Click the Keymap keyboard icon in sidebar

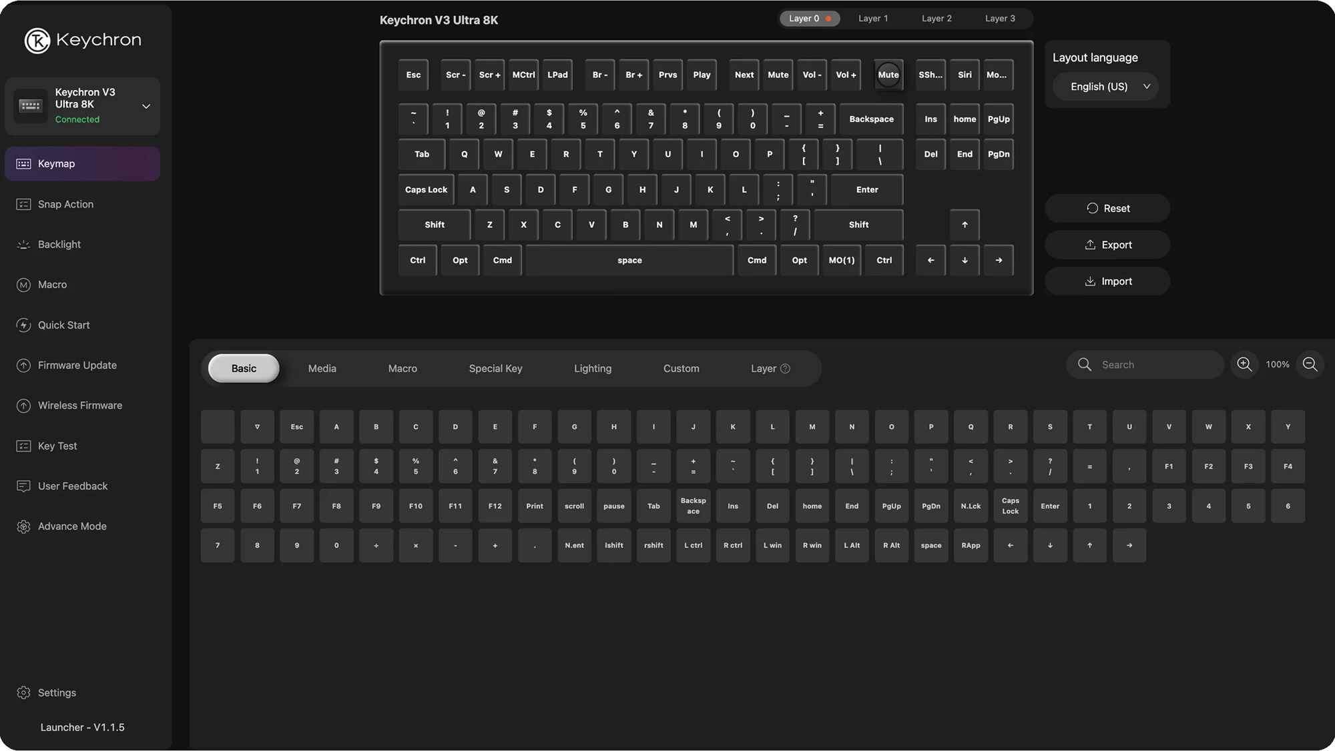click(x=23, y=164)
